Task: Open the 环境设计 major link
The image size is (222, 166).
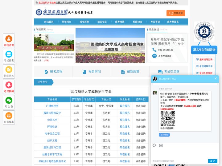Action: (52, 127)
